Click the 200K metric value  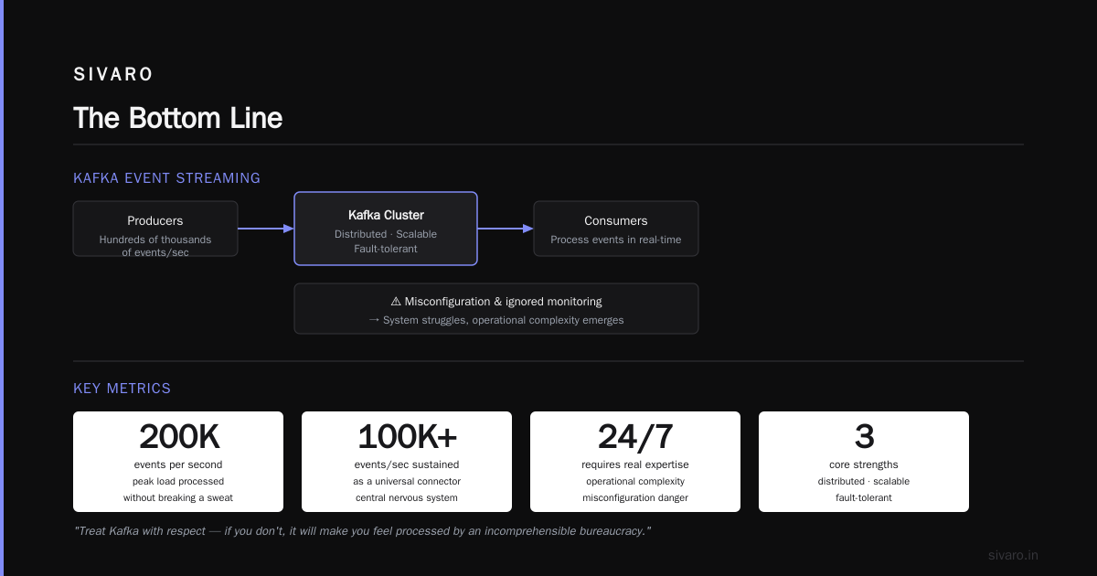click(179, 437)
